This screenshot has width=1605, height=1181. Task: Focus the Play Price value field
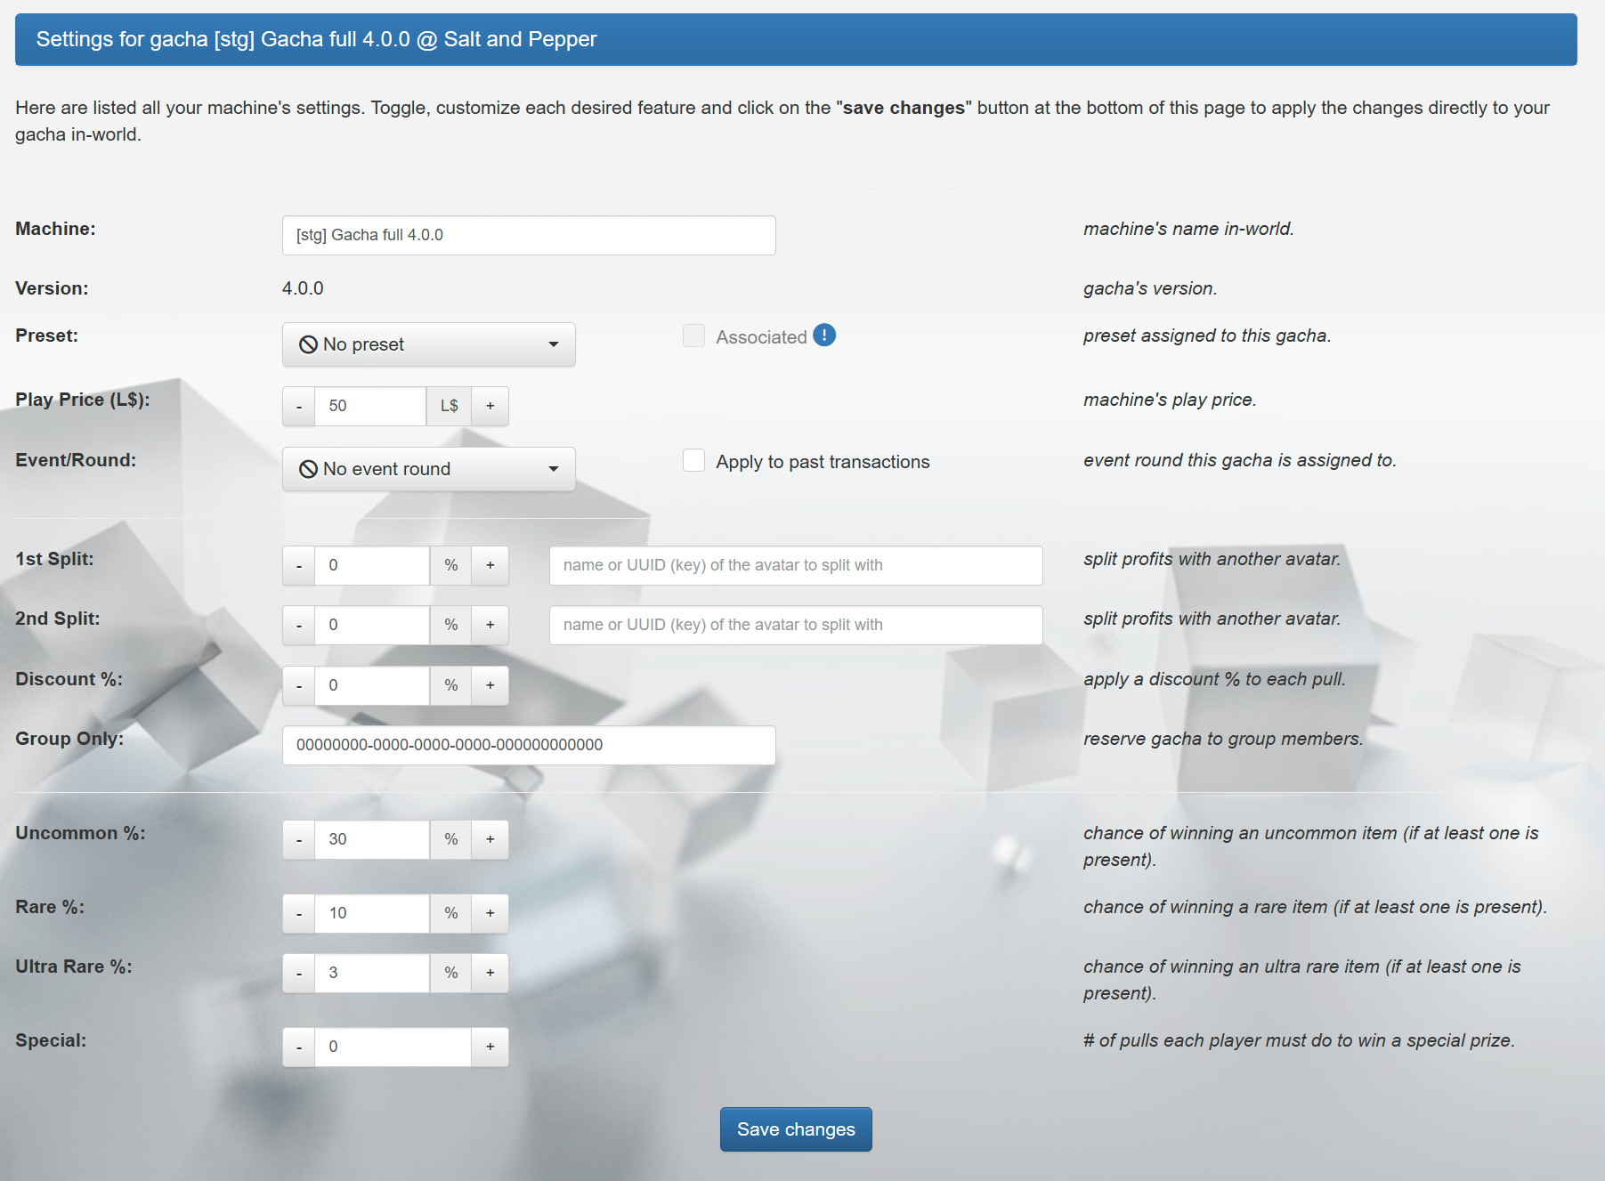coord(370,406)
